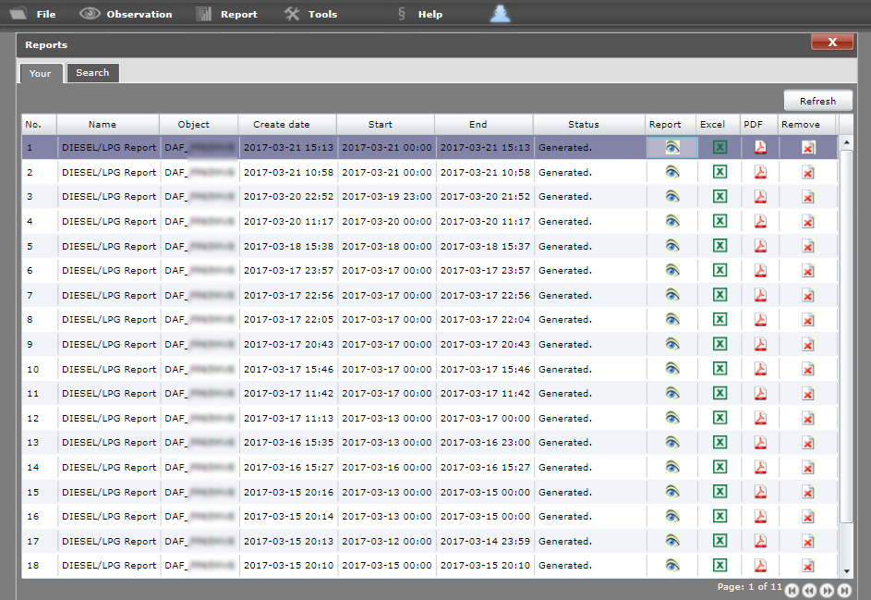
Task: Open the Observation menu
Action: pyautogui.click(x=127, y=14)
